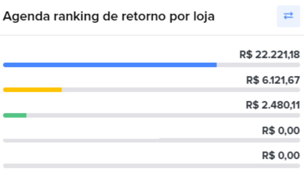Click the last row's R$ 0,00 amount

(281, 156)
